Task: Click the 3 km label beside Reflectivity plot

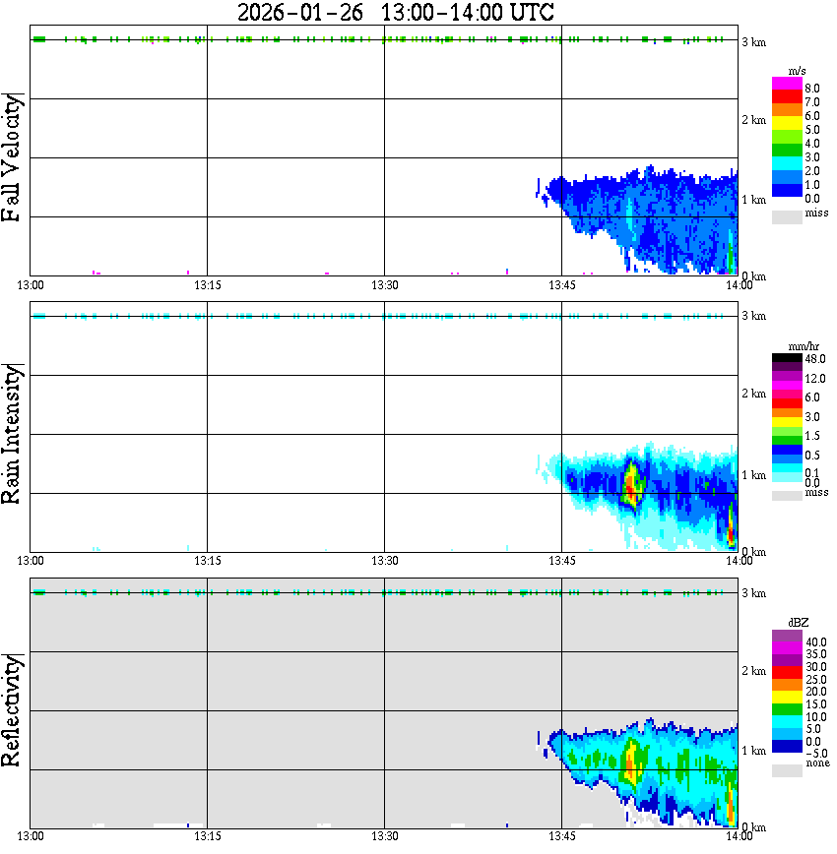Action: (753, 592)
